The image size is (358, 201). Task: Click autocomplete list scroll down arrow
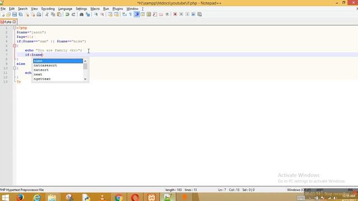point(85,79)
